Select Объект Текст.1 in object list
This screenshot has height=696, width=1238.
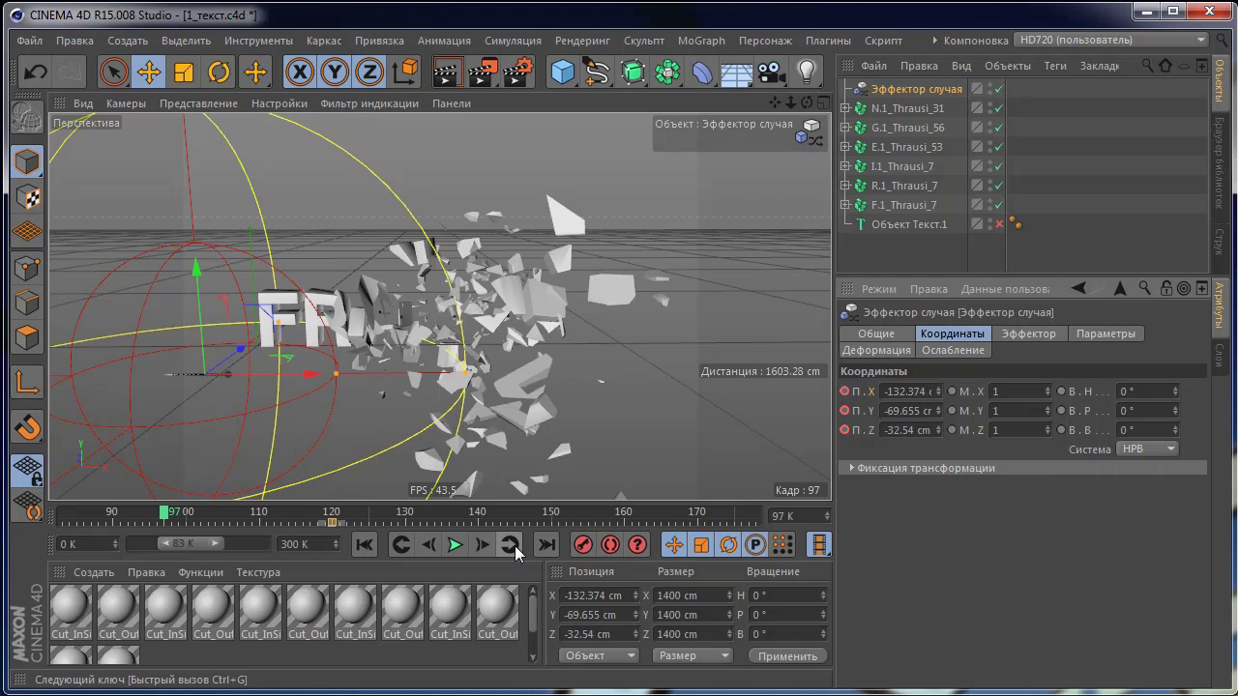tap(908, 224)
